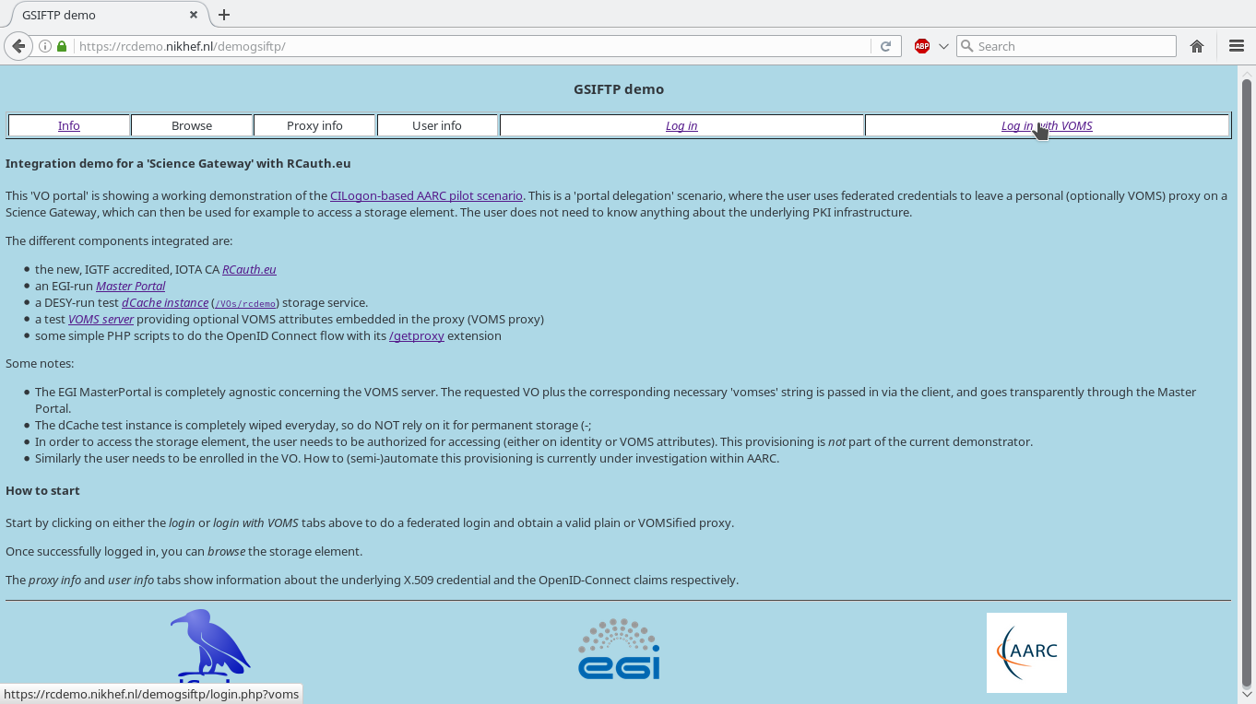Open the VOMS server link

tap(101, 319)
